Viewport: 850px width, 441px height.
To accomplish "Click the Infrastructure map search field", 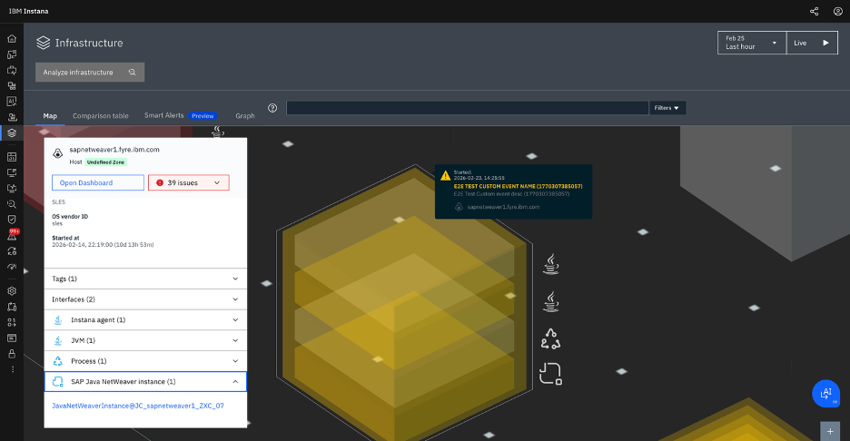I will click(468, 108).
